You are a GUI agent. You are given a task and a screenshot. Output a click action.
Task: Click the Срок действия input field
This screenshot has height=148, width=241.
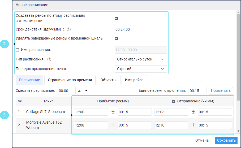(141, 29)
